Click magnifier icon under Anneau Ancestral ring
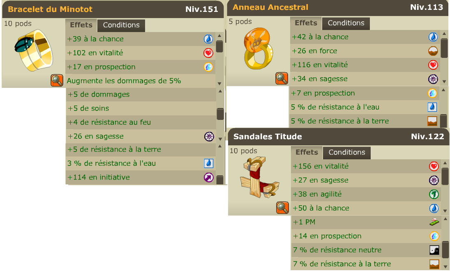 coord(282,78)
